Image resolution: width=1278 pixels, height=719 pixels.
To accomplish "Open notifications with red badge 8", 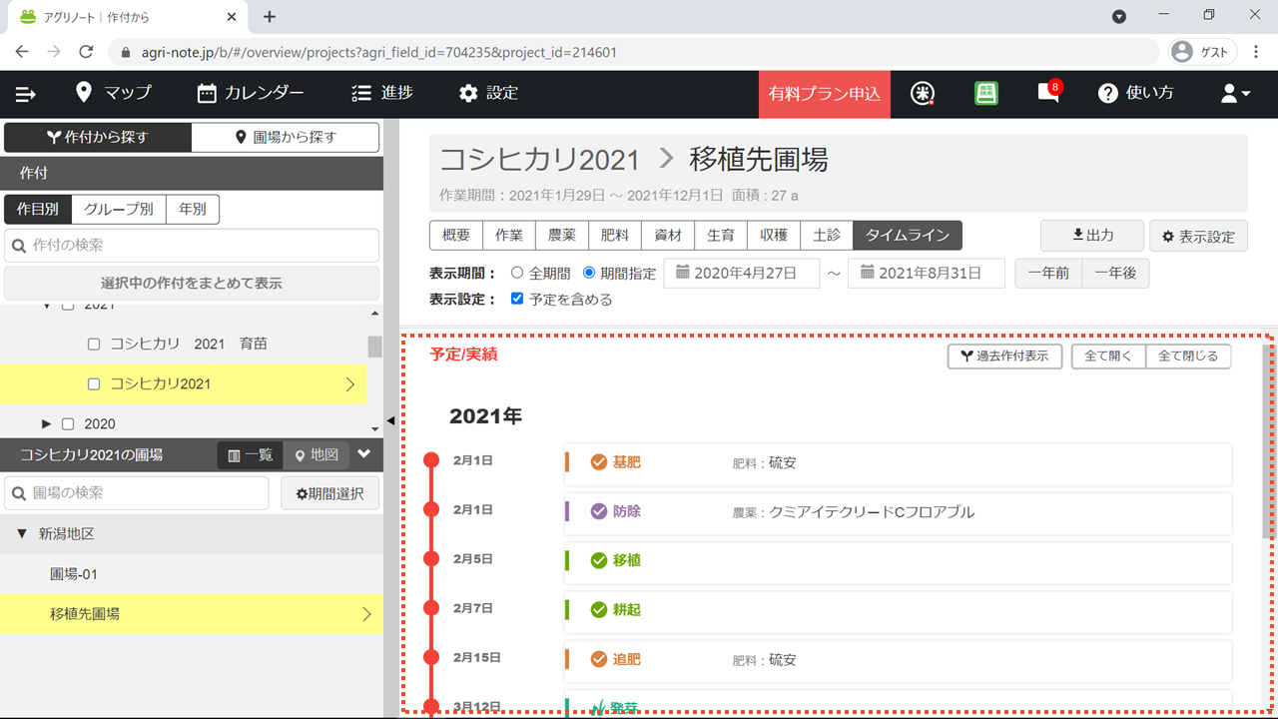I will [1048, 92].
